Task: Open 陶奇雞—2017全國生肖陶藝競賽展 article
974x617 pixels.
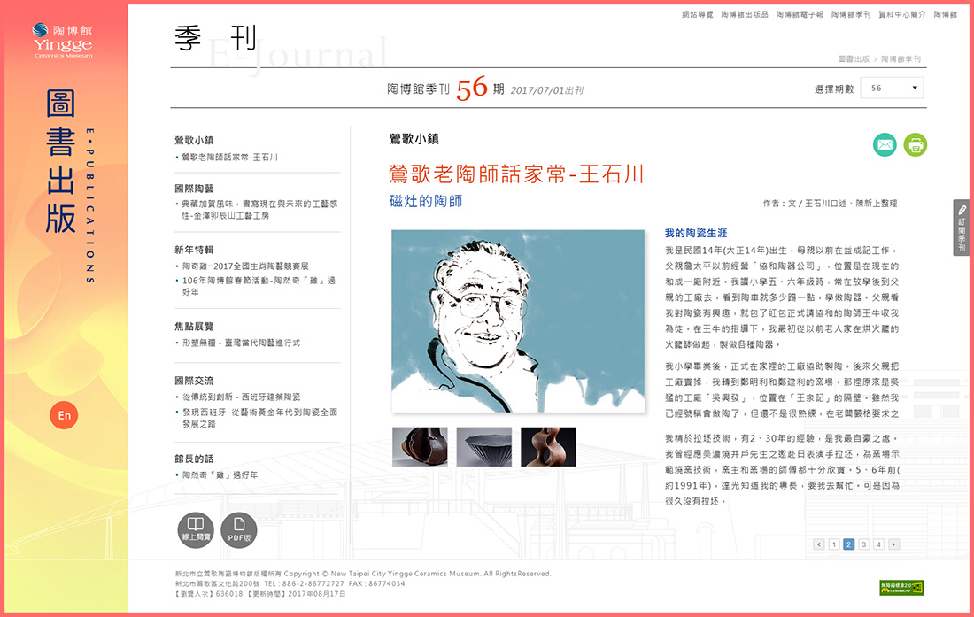Action: pos(245,266)
